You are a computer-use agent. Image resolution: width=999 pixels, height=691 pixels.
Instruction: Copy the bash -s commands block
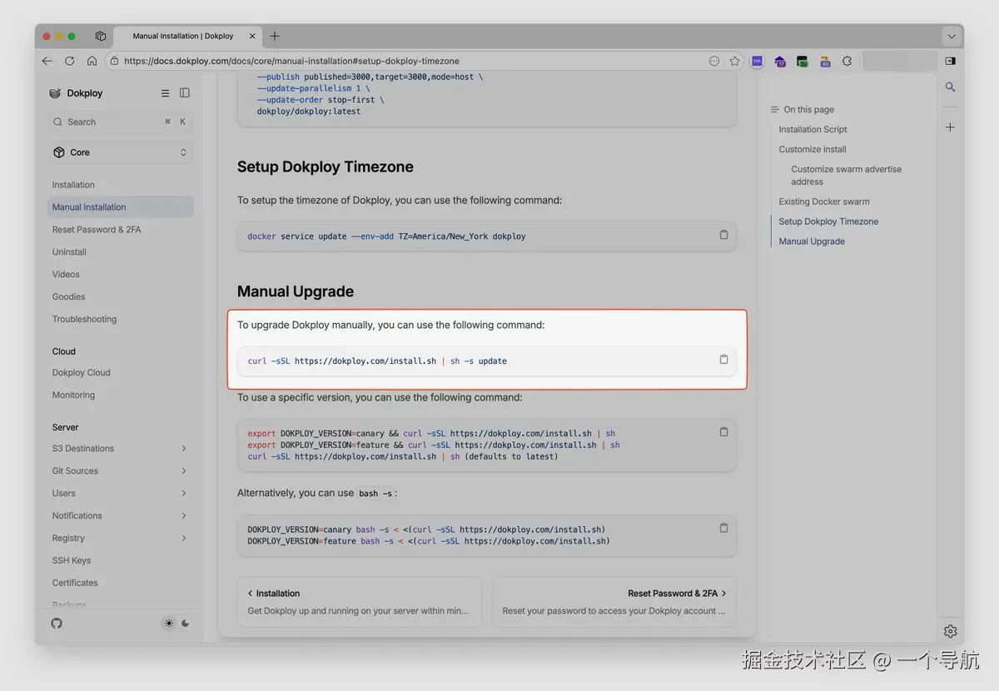[723, 528]
